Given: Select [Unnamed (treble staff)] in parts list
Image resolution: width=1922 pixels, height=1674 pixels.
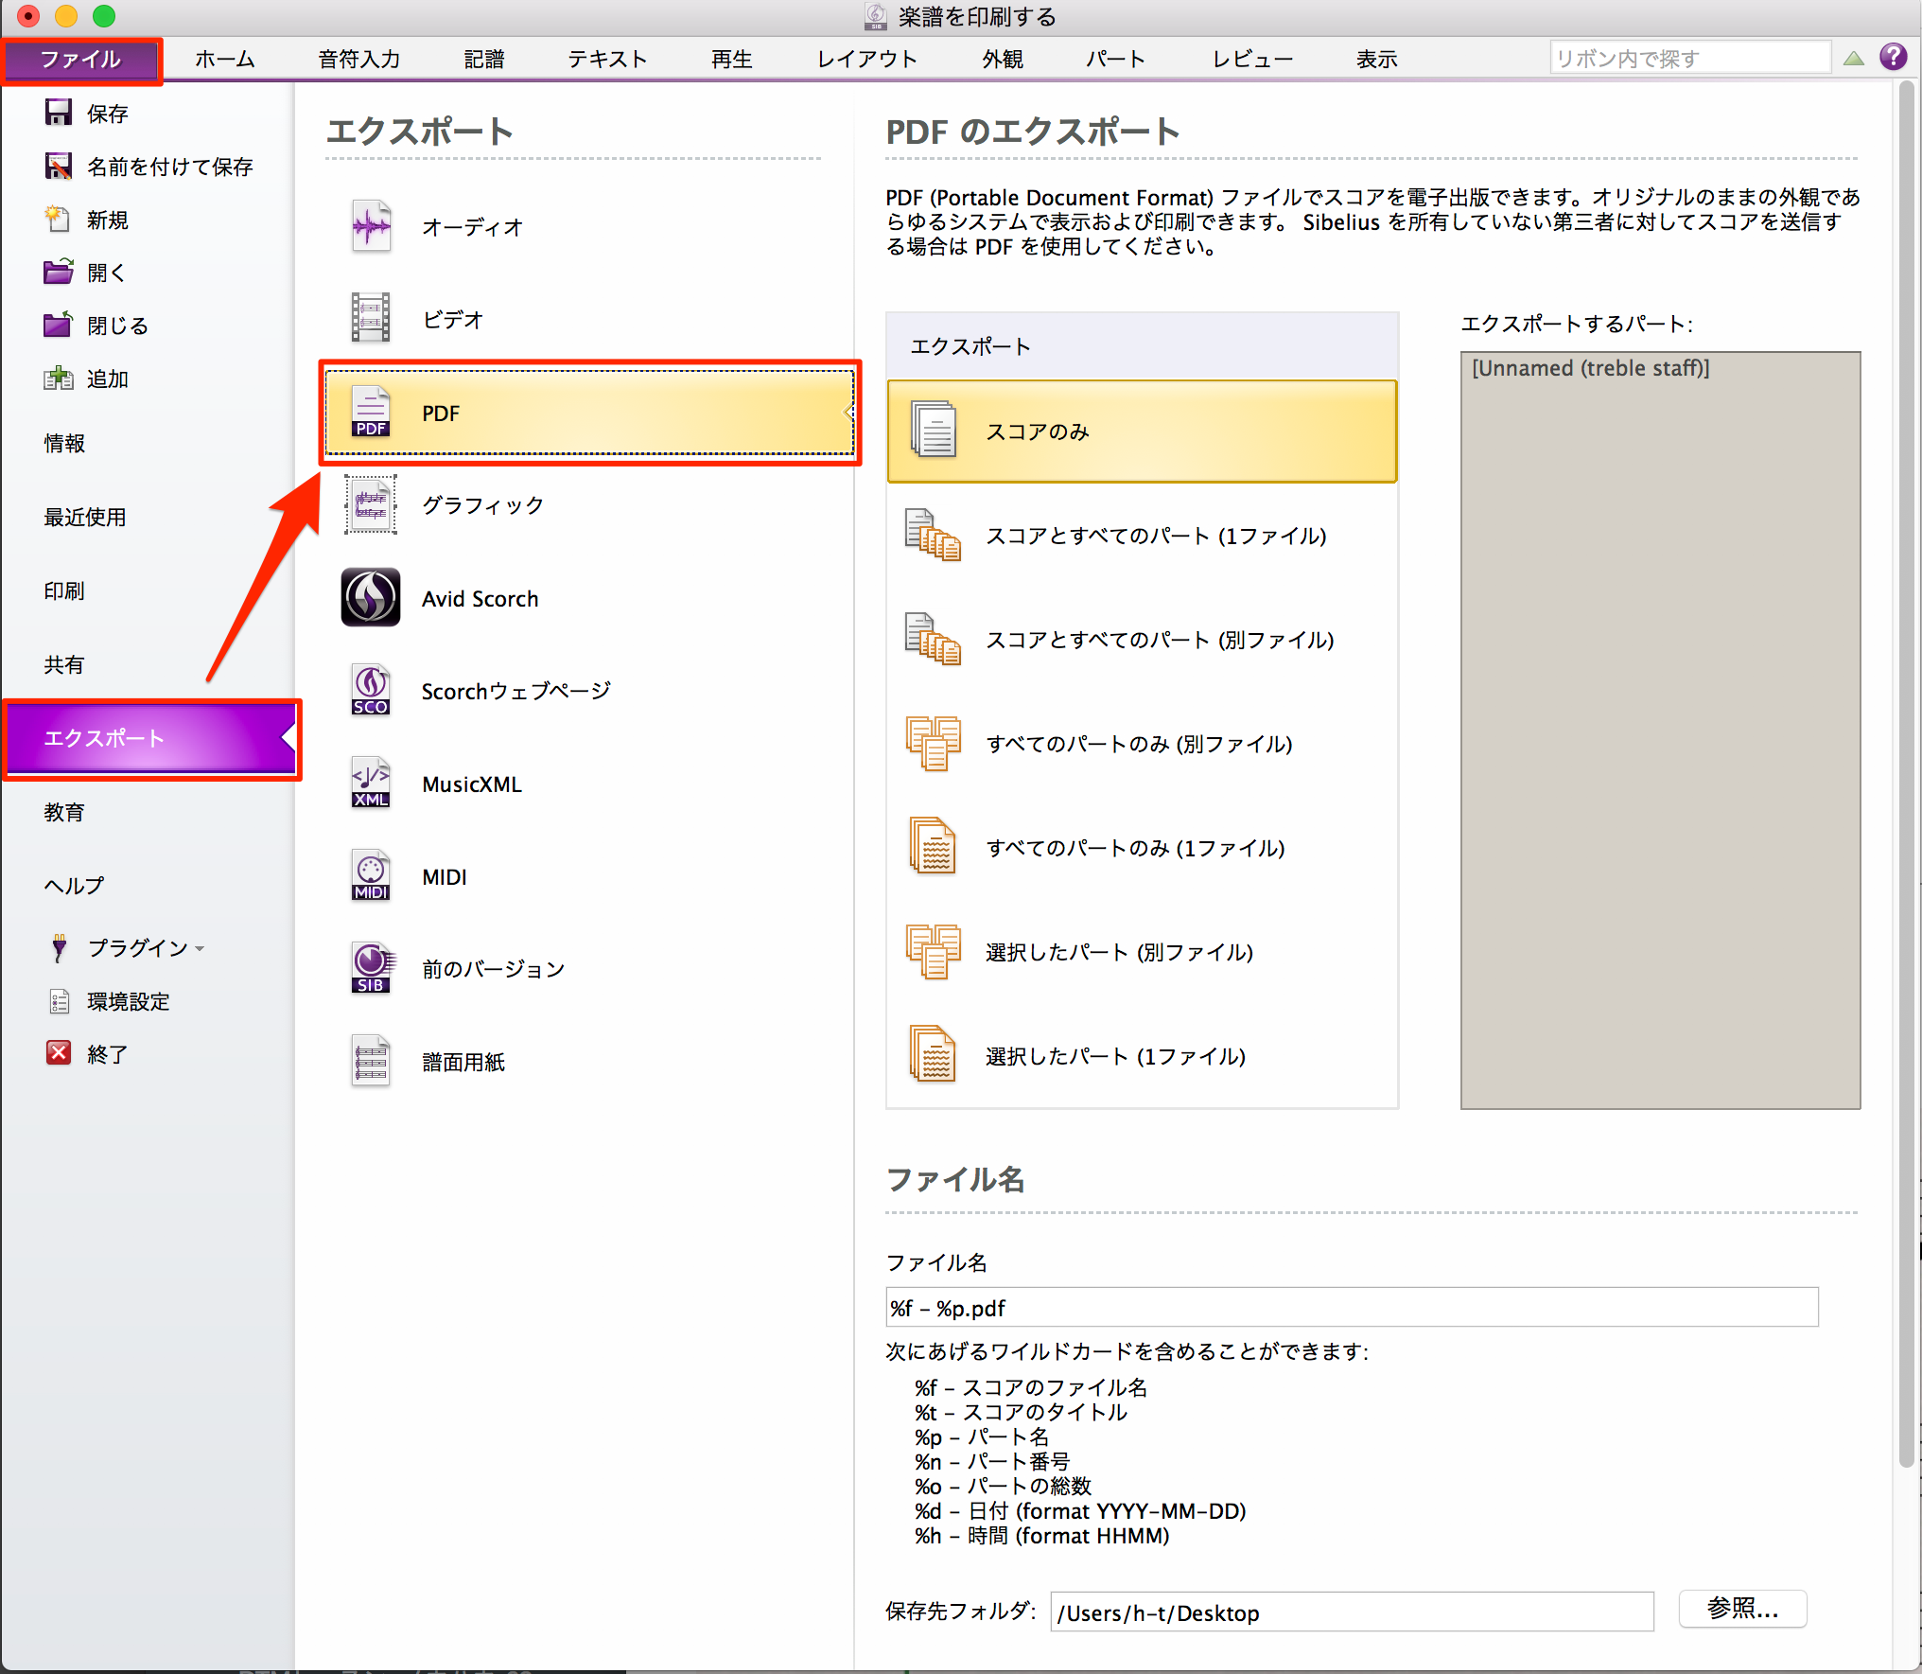Looking at the screenshot, I should tap(1591, 368).
